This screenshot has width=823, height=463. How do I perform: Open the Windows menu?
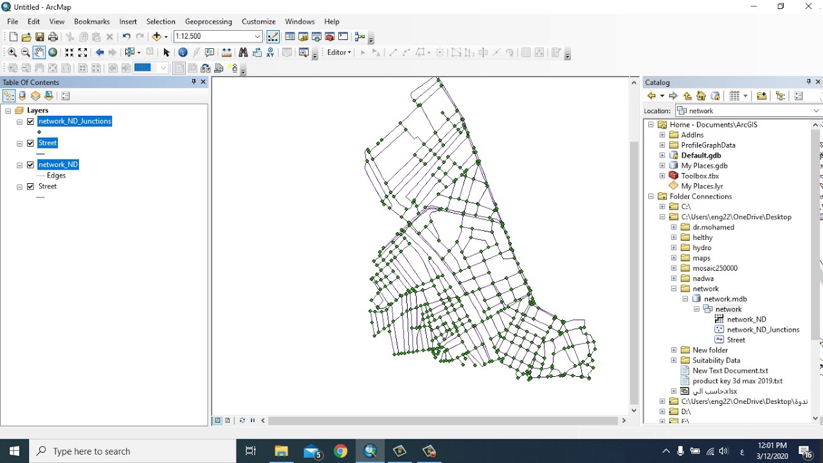300,21
